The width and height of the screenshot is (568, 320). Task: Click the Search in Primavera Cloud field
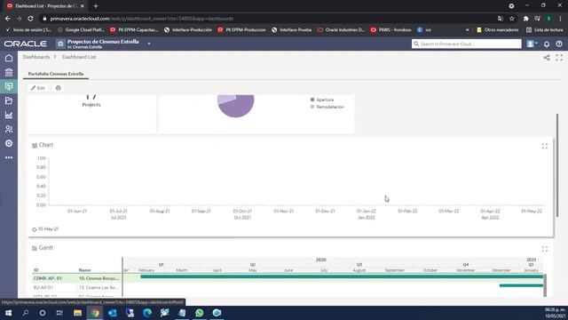point(467,44)
